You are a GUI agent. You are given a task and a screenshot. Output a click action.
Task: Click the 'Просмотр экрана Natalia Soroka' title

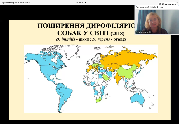click(x=16, y=3)
